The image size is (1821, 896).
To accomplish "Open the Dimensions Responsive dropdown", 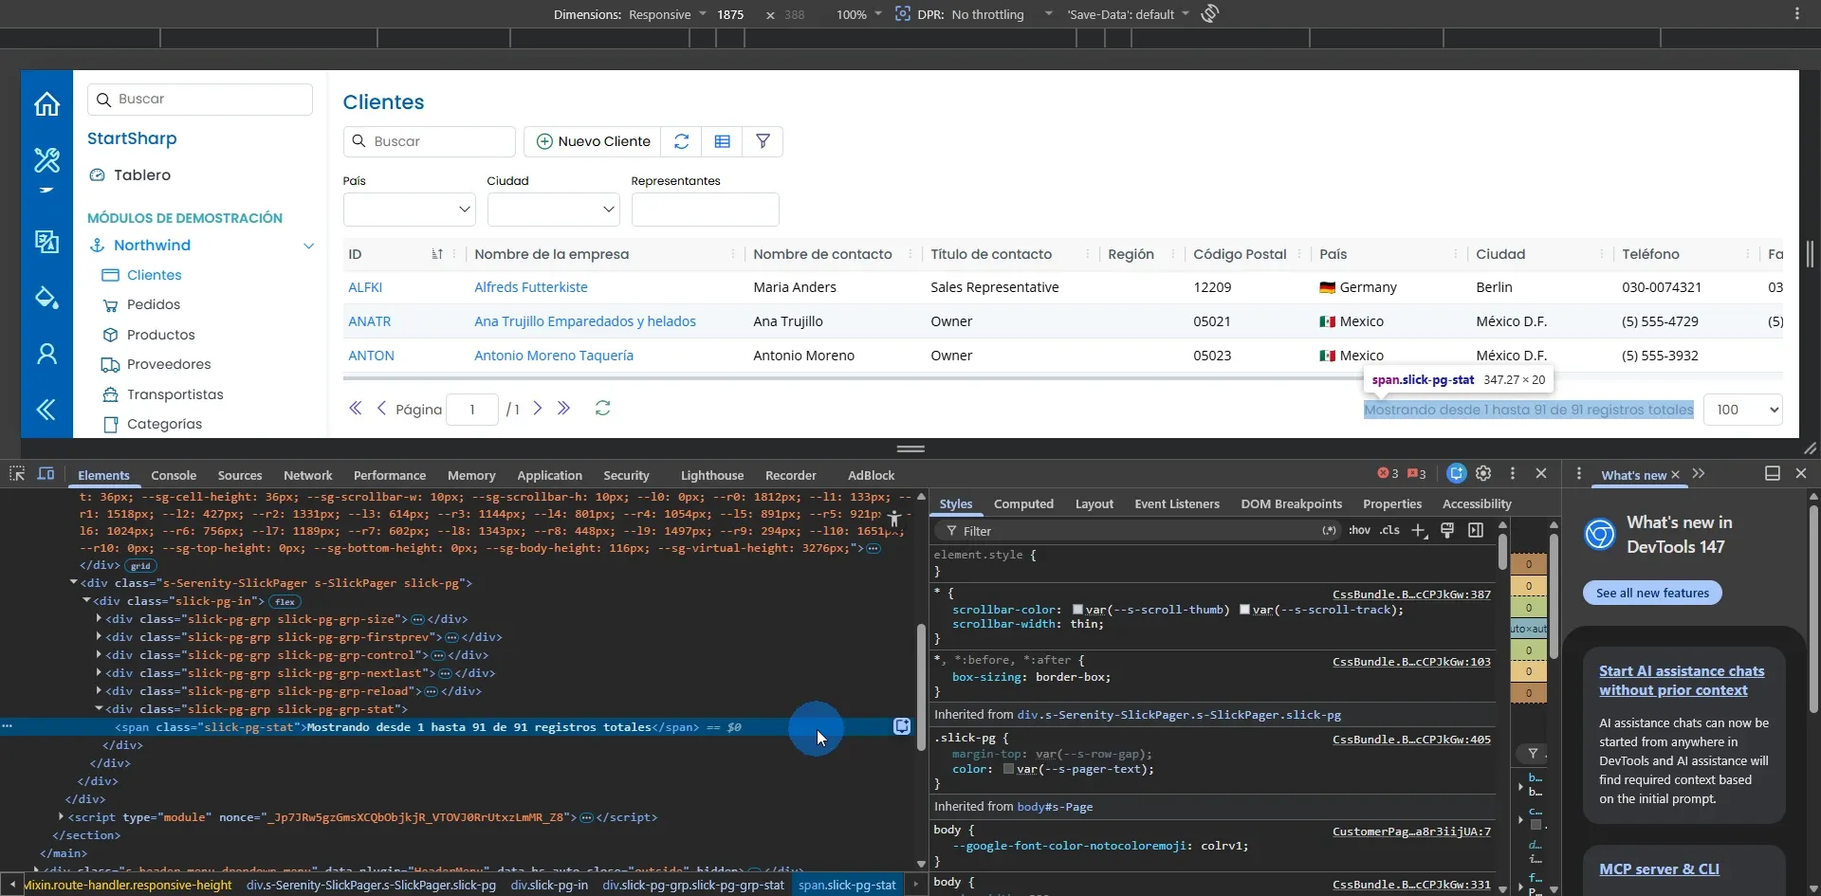I will [x=666, y=14].
